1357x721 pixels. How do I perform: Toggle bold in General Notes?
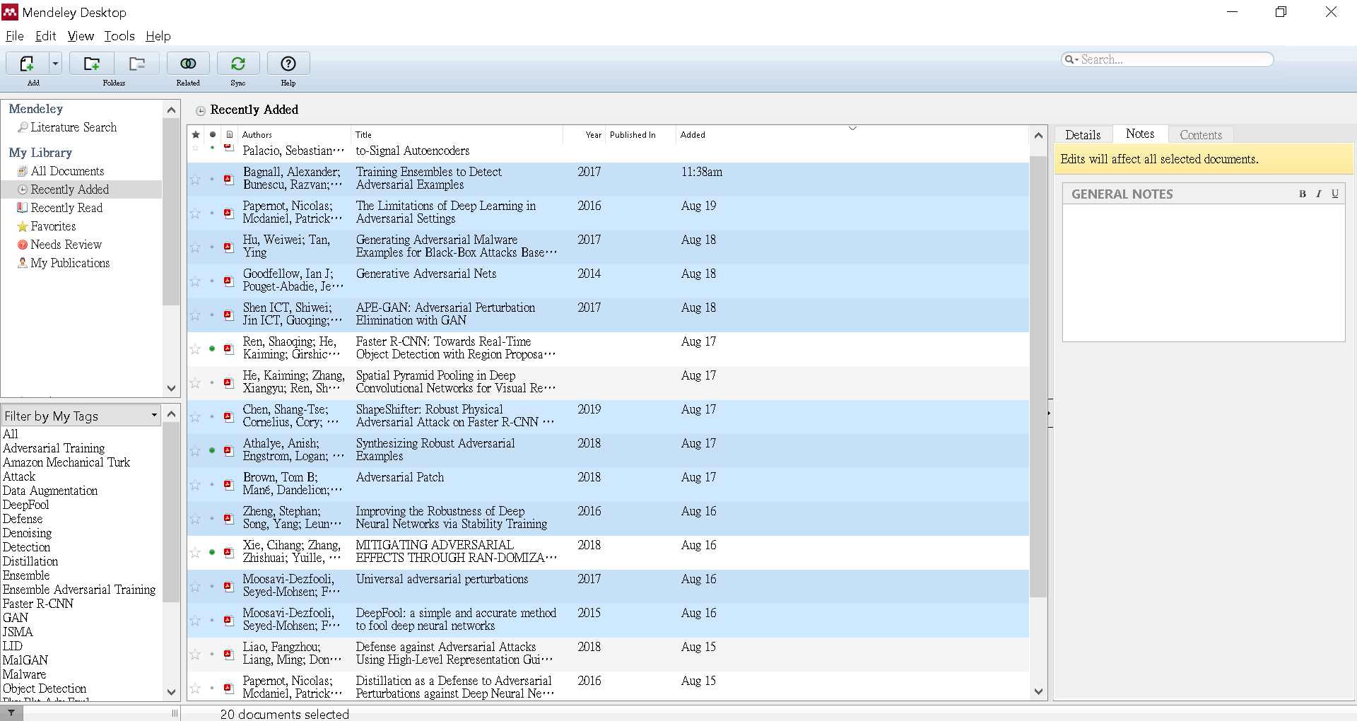click(x=1303, y=194)
